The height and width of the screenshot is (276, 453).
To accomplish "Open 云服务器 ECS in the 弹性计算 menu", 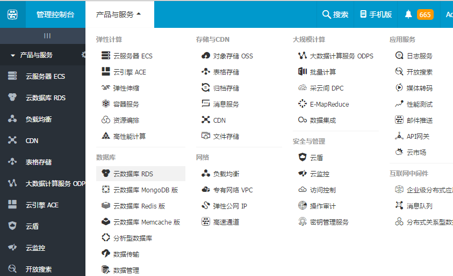I will [x=133, y=56].
